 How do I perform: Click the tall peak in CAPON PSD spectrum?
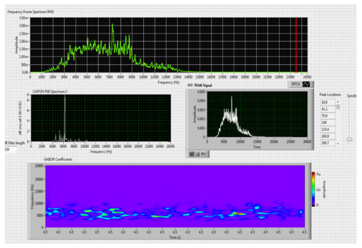pos(65,118)
